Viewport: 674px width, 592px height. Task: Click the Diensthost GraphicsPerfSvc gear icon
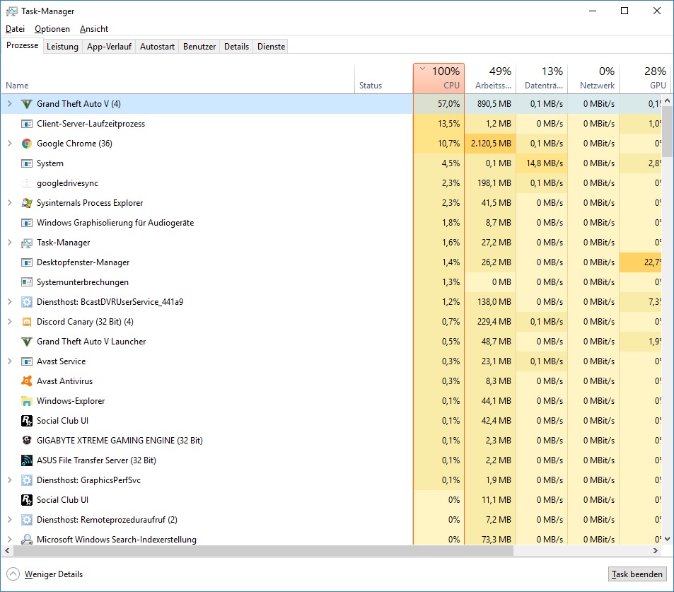tap(27, 480)
